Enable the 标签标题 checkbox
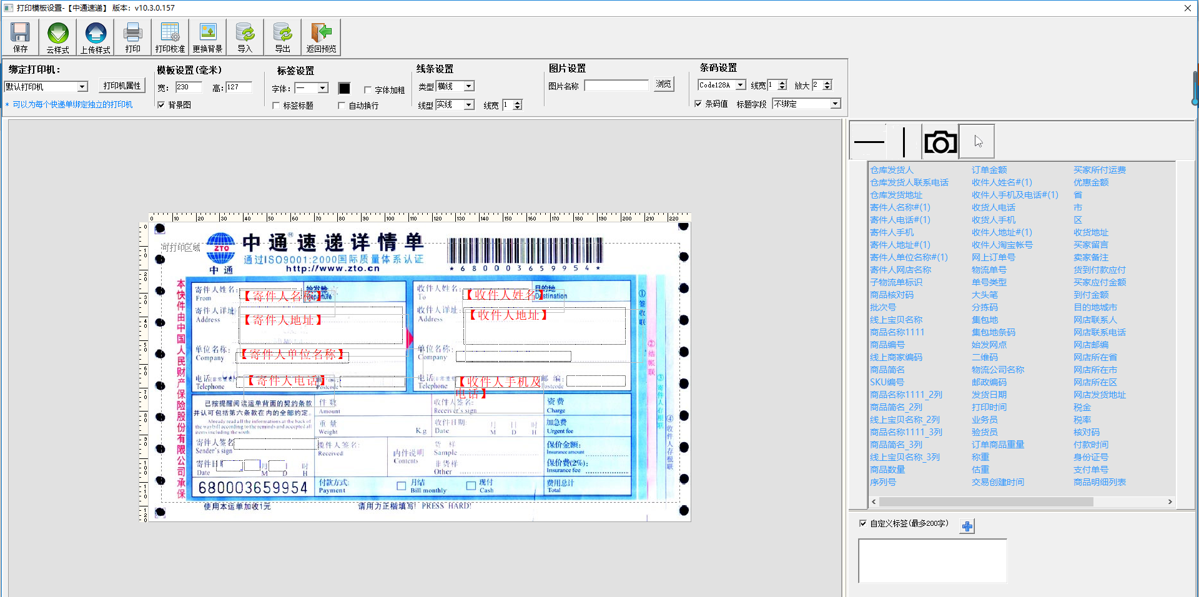 click(x=276, y=106)
